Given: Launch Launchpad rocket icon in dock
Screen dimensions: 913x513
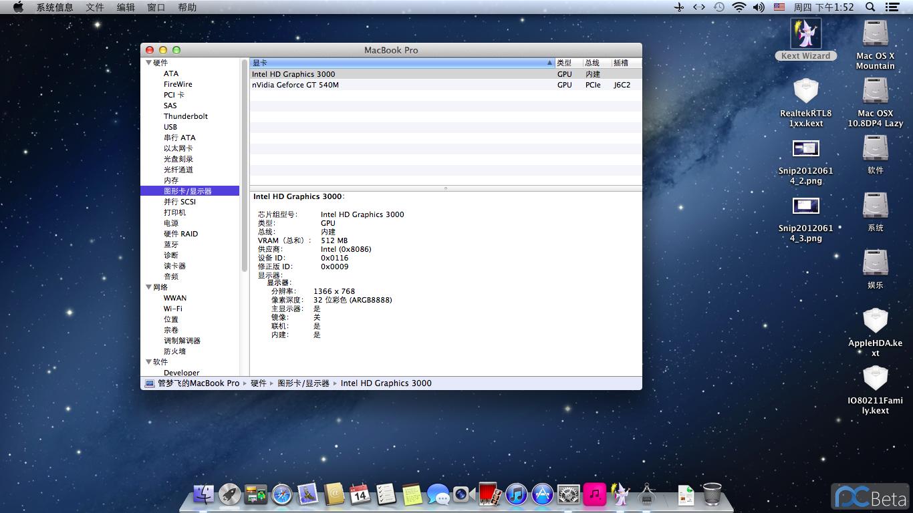Looking at the screenshot, I should click(229, 494).
